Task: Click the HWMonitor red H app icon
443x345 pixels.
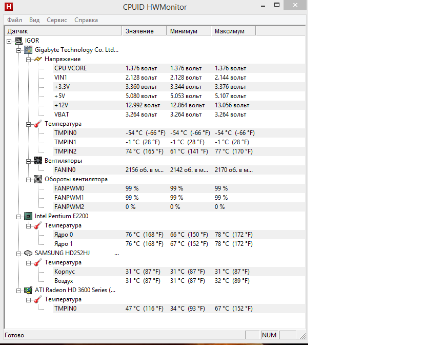Action: pyautogui.click(x=9, y=7)
